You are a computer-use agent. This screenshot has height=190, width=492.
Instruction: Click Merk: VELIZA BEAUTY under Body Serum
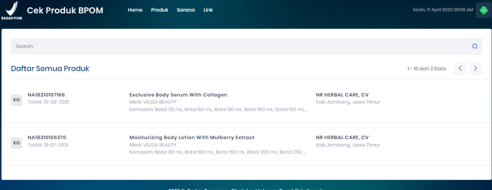[x=153, y=102]
